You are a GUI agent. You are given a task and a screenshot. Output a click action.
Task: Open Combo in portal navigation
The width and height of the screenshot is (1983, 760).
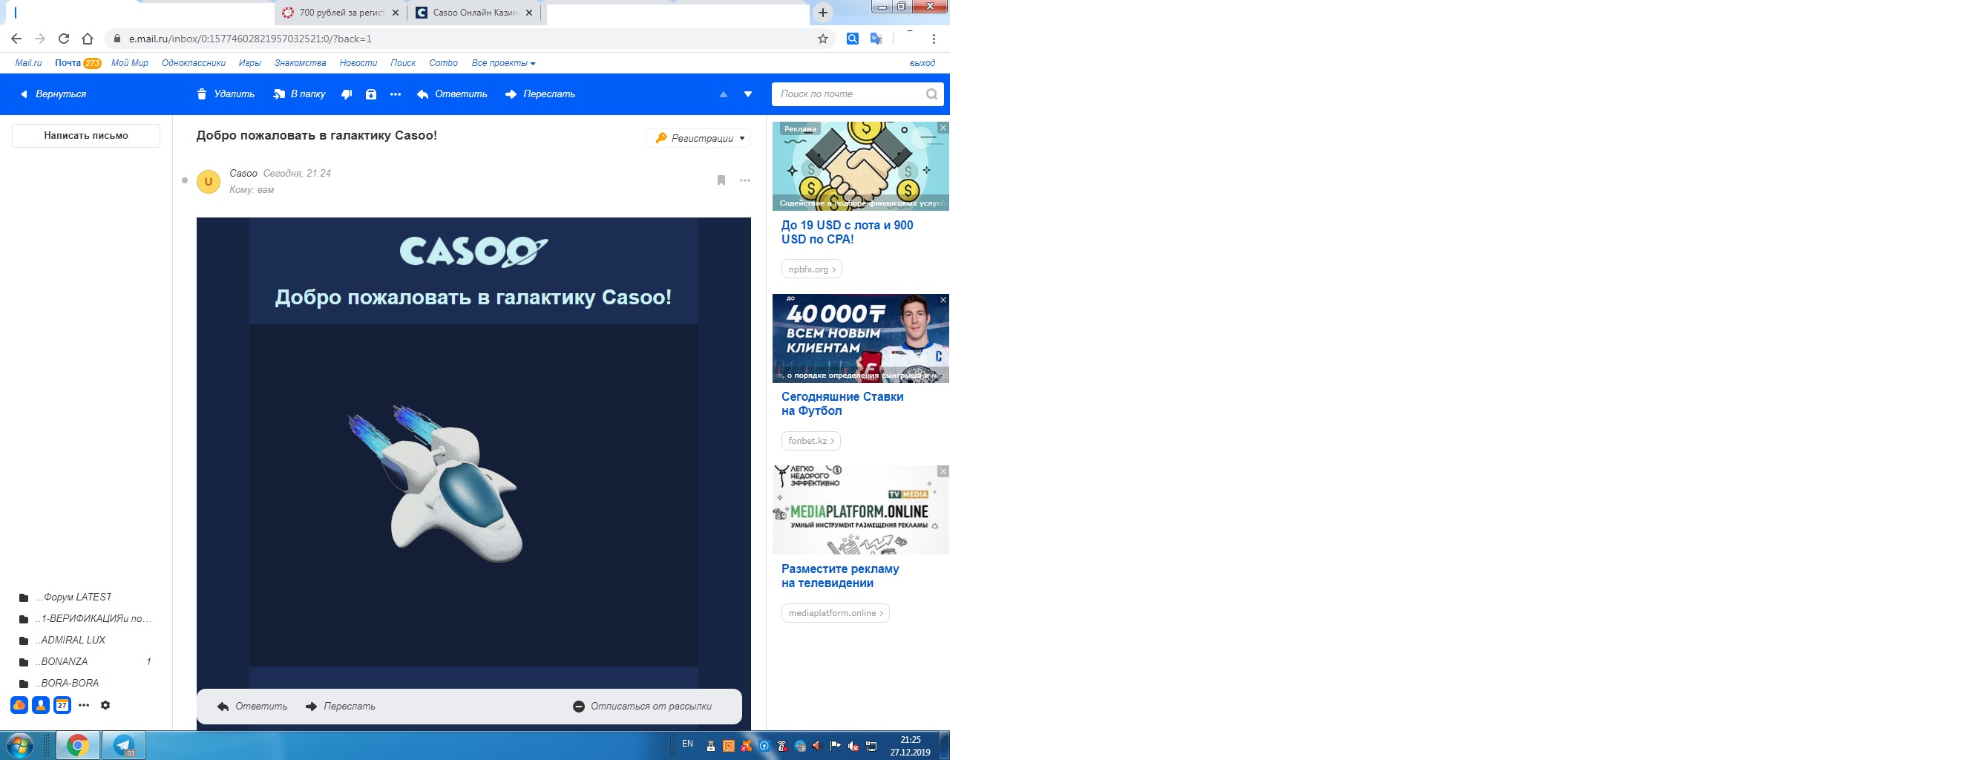coord(443,63)
